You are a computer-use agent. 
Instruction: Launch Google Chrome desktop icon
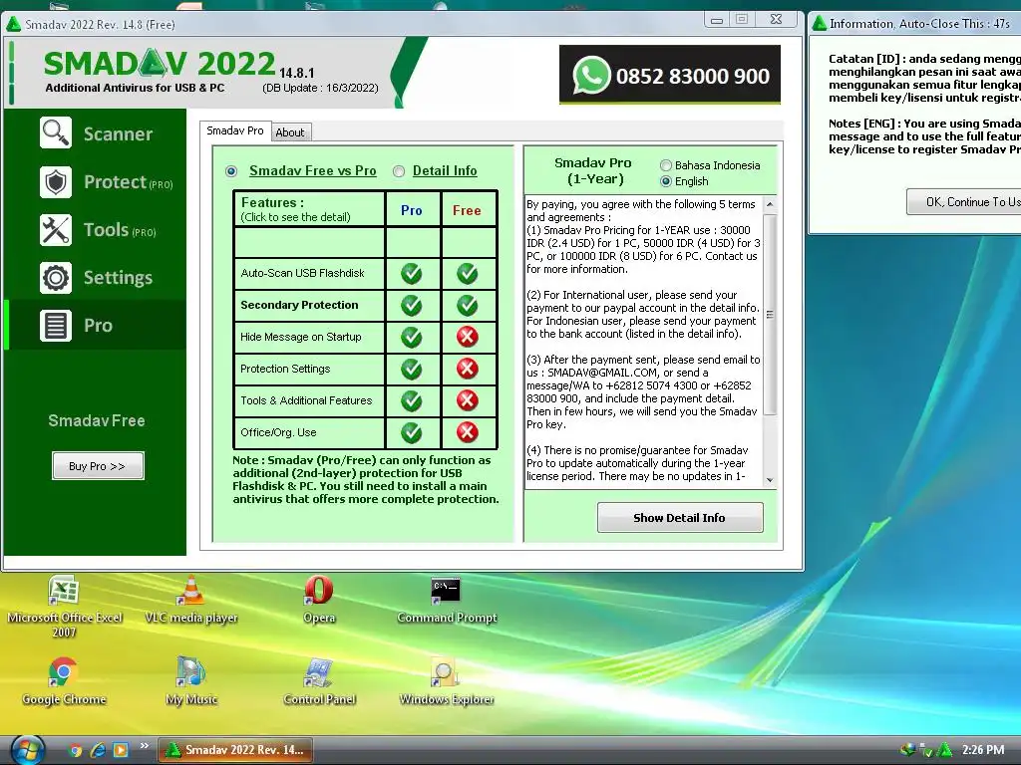[63, 681]
